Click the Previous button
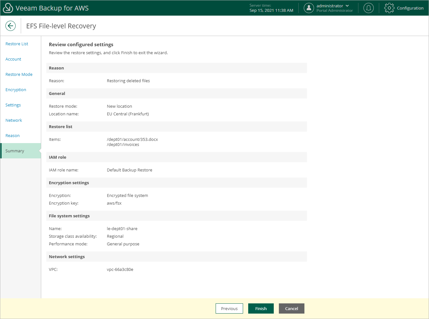The width and height of the screenshot is (429, 319). click(229, 308)
